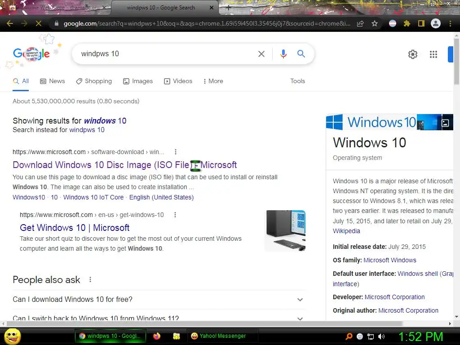The height and width of the screenshot is (345, 460).
Task: Expand 'Can I switch back to Windows 10' question
Action: (x=159, y=317)
